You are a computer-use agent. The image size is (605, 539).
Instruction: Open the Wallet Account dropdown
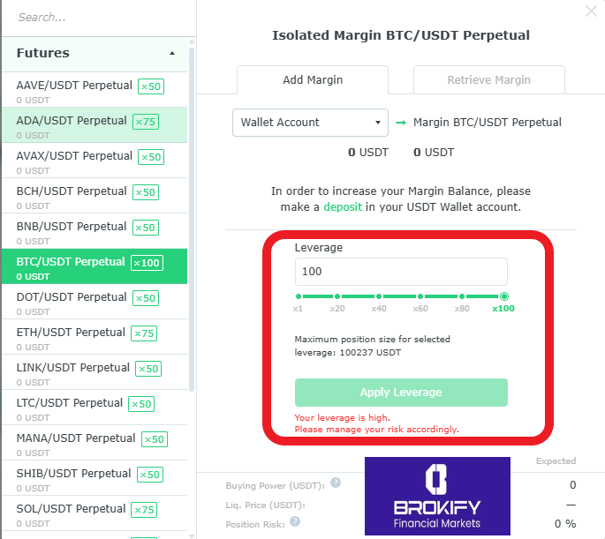click(310, 123)
